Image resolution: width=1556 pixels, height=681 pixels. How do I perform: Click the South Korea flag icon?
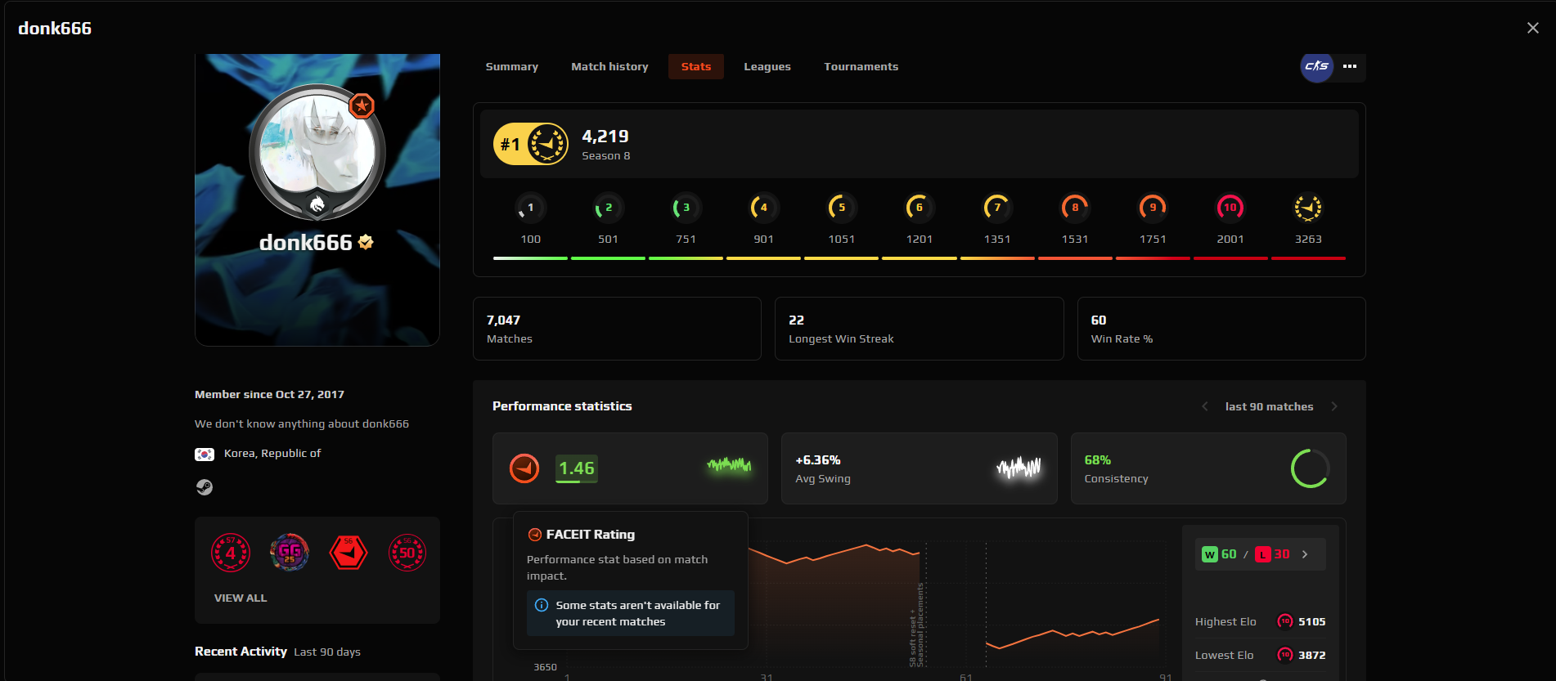click(x=205, y=454)
